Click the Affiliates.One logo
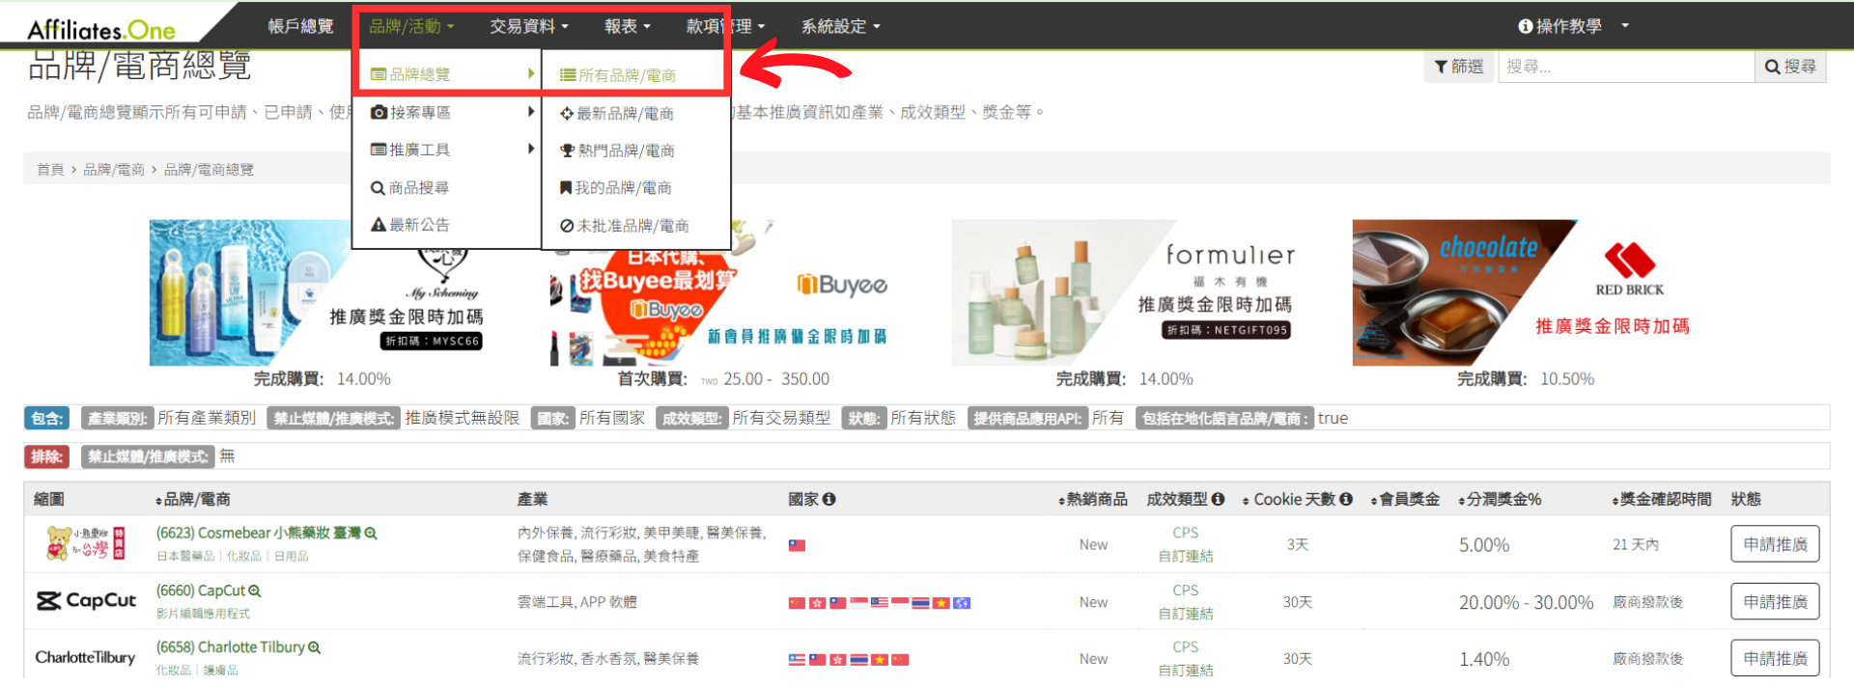1854x687 pixels. [x=101, y=30]
